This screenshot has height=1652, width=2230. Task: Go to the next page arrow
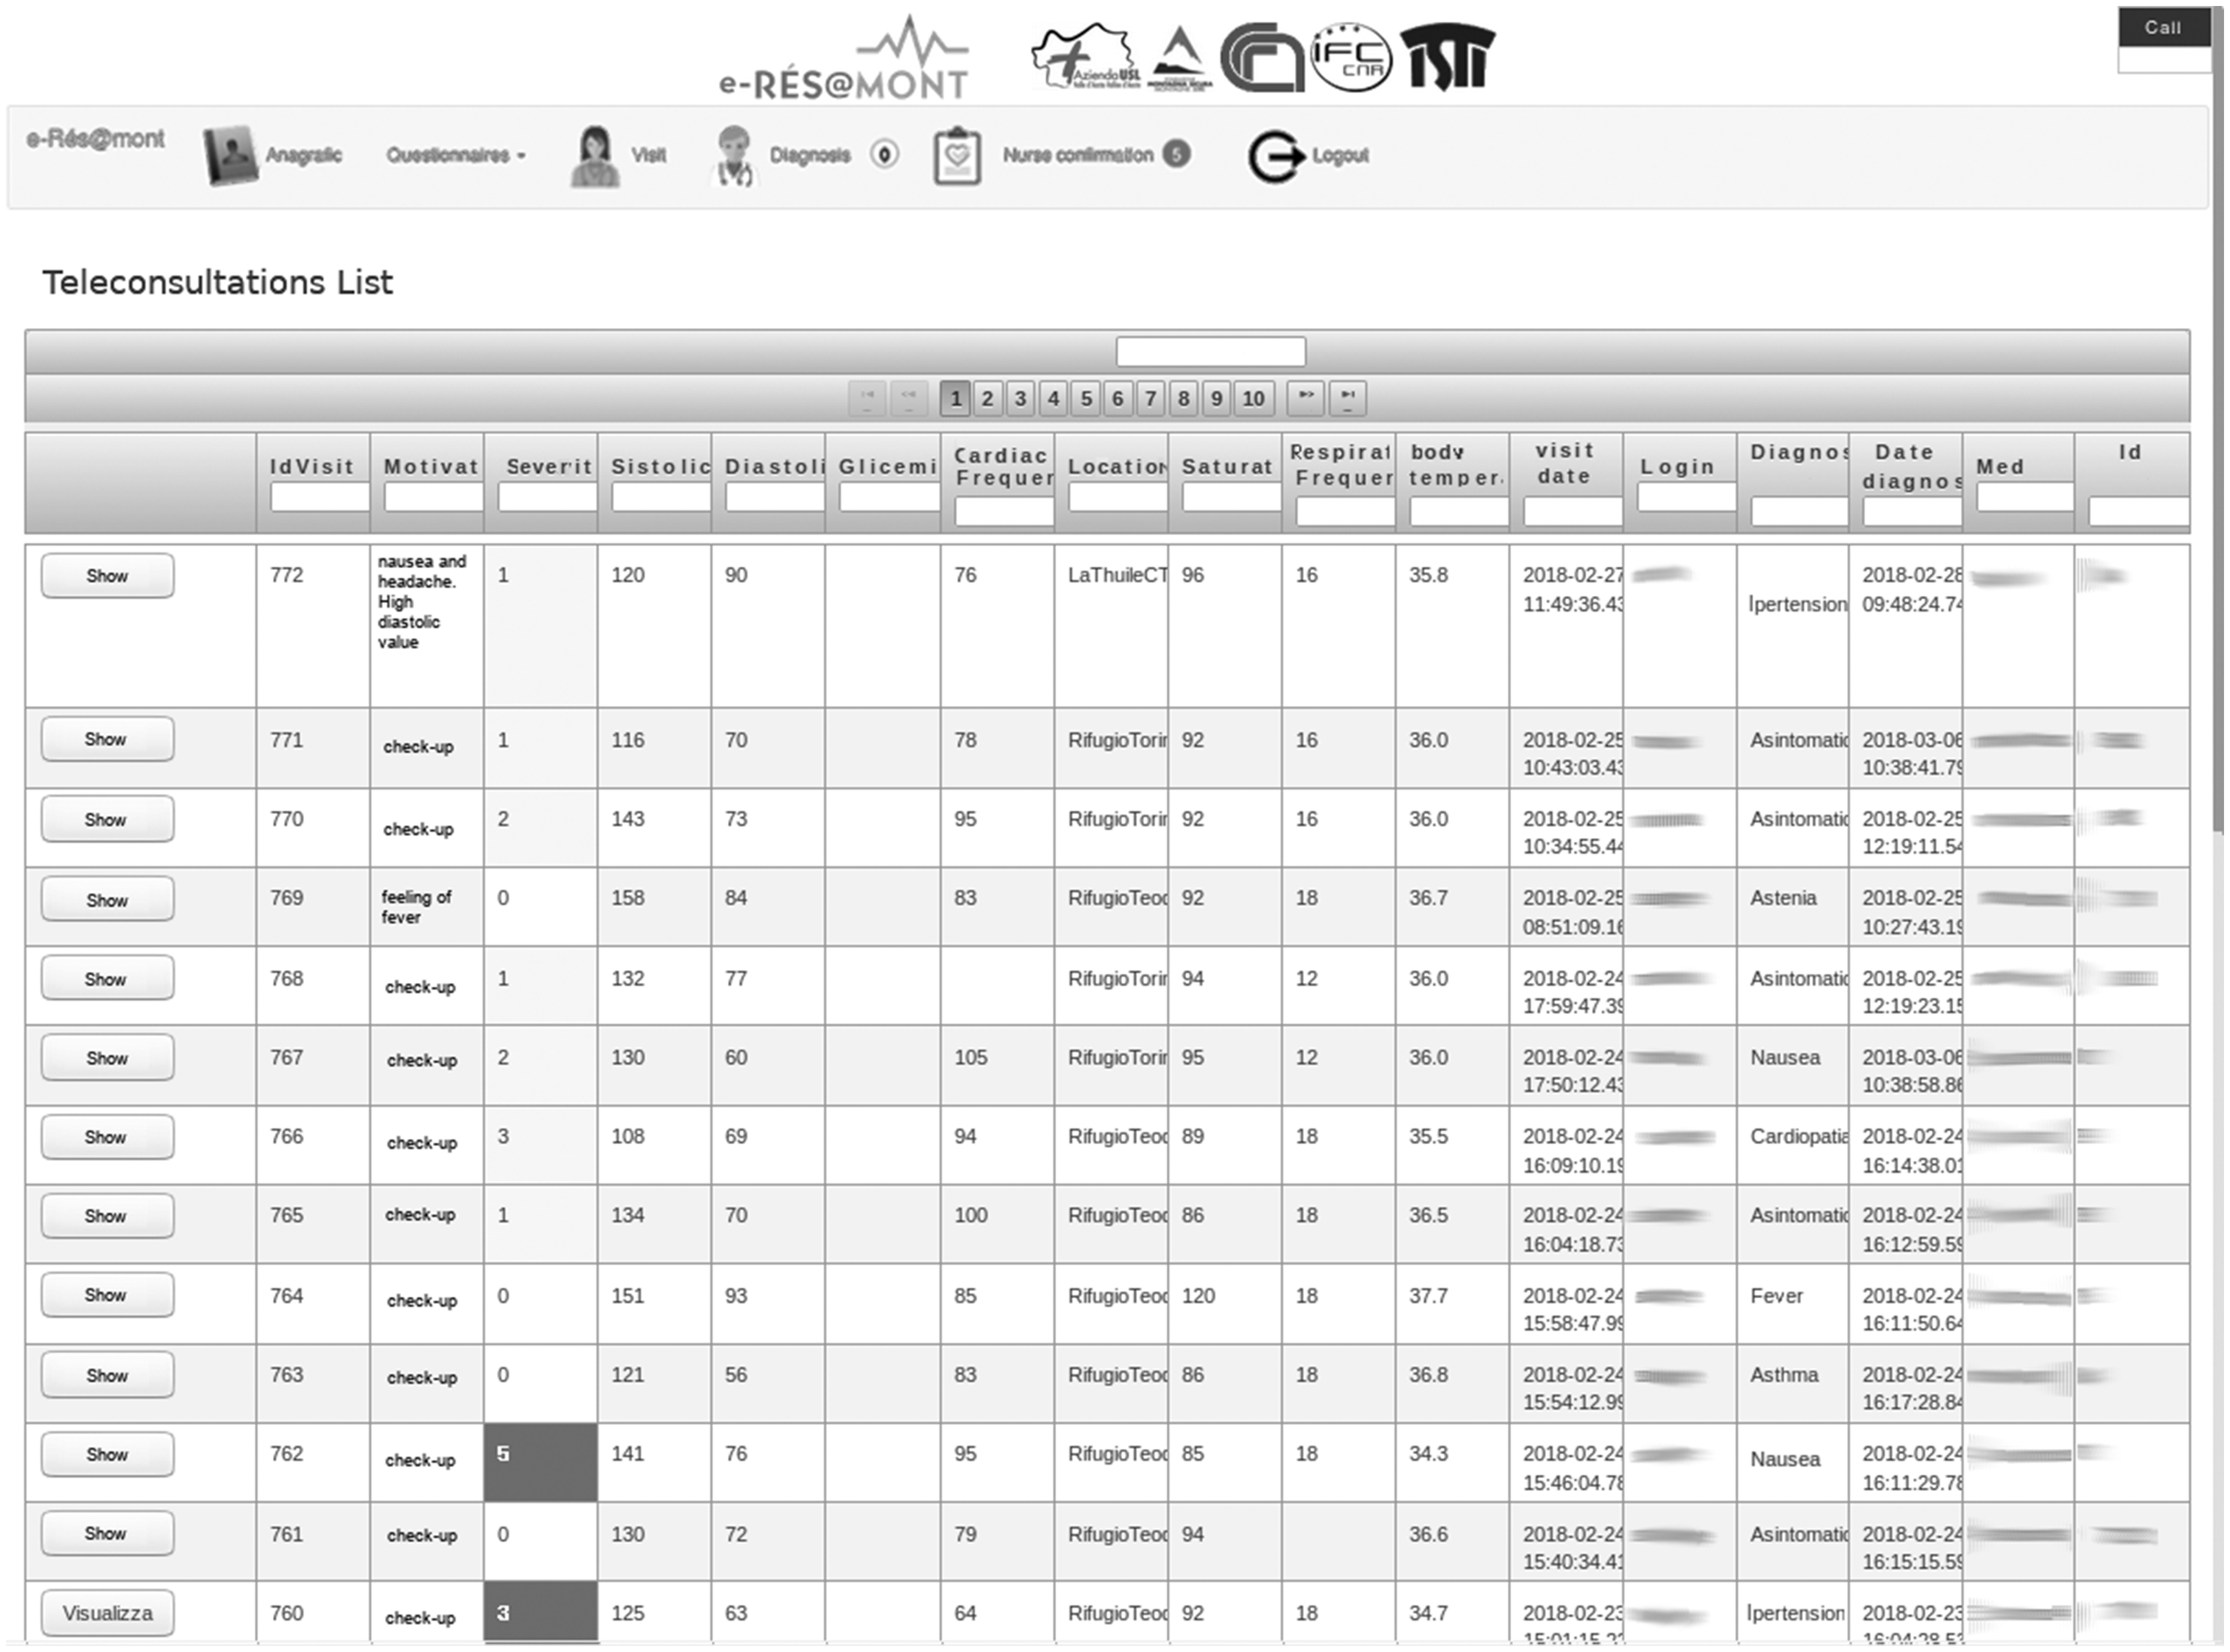pyautogui.click(x=1305, y=398)
